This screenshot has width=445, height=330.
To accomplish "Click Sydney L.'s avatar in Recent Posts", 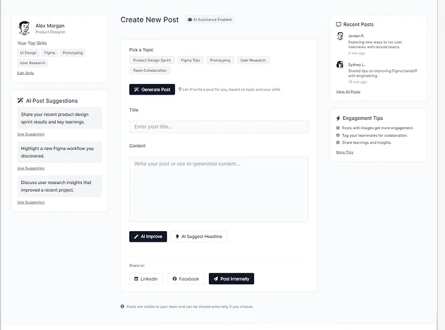I will [x=340, y=65].
